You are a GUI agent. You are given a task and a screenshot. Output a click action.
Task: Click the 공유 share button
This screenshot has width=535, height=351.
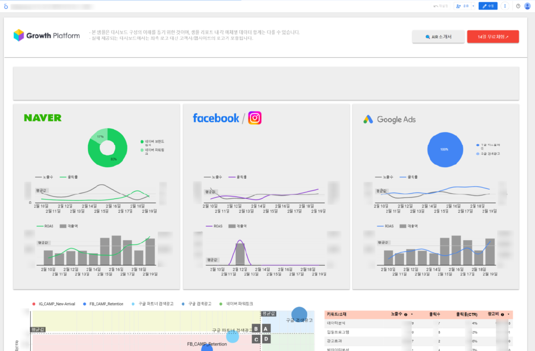point(463,6)
